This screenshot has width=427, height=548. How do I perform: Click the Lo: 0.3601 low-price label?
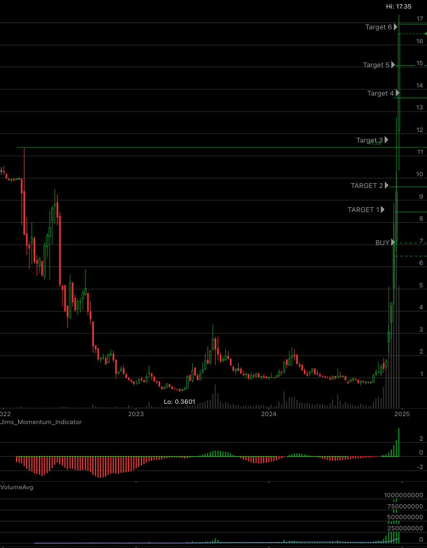[x=179, y=402]
